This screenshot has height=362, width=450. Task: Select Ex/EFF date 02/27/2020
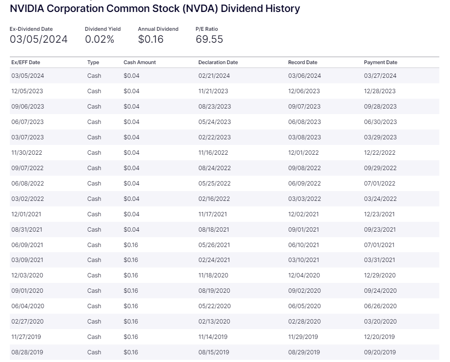click(x=27, y=321)
